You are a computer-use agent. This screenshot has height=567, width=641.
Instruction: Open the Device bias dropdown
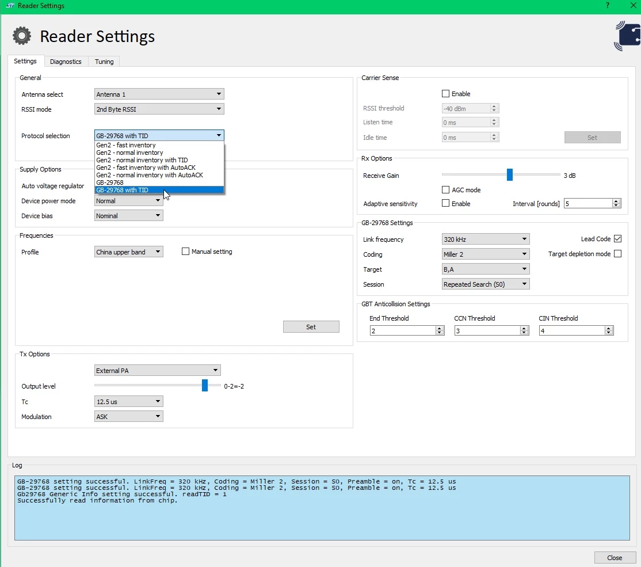(x=128, y=216)
